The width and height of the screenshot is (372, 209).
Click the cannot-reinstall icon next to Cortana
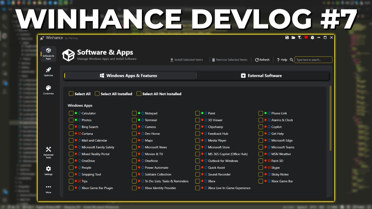coord(79,134)
